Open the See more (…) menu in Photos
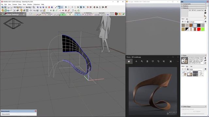Screen dimensions: 209x117 point(178,61)
